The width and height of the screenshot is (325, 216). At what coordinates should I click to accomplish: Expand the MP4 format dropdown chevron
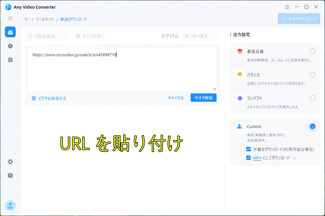pos(295,158)
